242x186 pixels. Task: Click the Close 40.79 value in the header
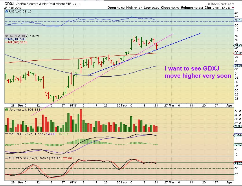coord(170,8)
